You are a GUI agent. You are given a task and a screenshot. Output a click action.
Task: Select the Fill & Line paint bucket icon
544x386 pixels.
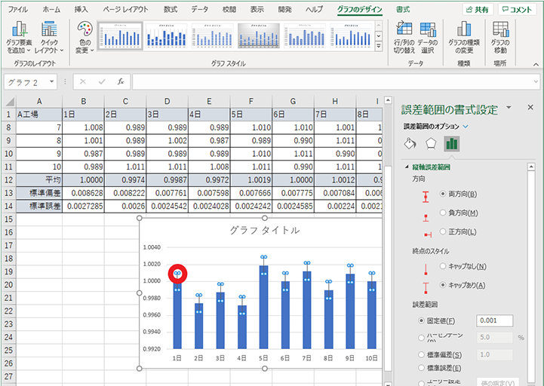(x=410, y=143)
